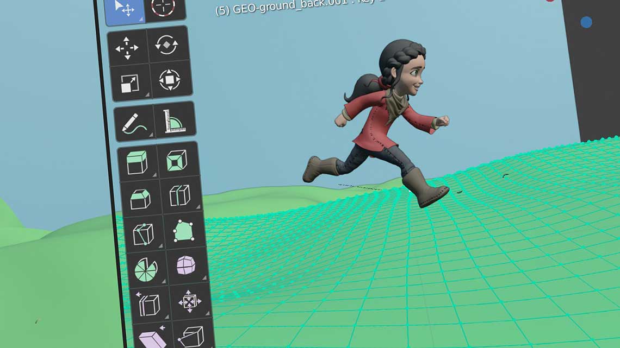Select the purple Subdivide sphere tool
Screen dimensions: 620x348
click(x=185, y=265)
